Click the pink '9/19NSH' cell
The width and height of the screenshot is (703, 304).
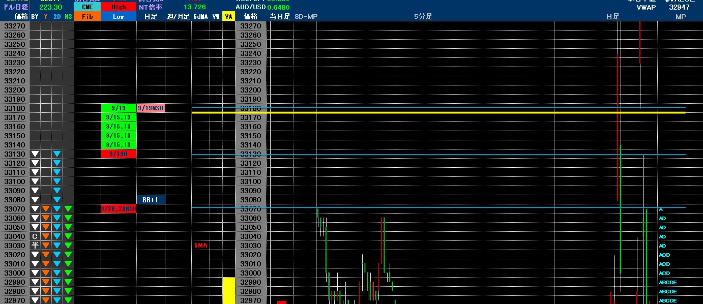point(151,108)
